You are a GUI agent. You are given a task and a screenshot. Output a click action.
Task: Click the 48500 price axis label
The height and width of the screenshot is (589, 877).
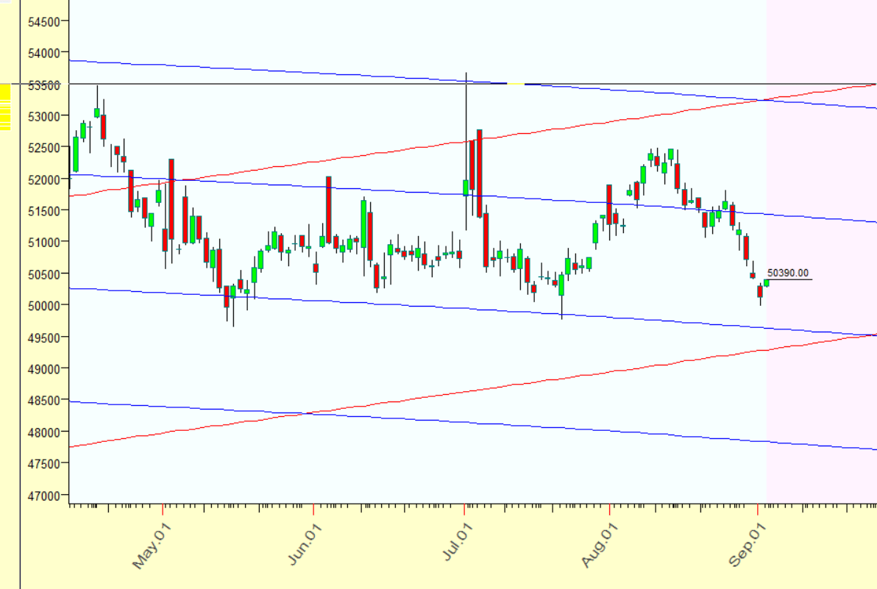coord(45,401)
